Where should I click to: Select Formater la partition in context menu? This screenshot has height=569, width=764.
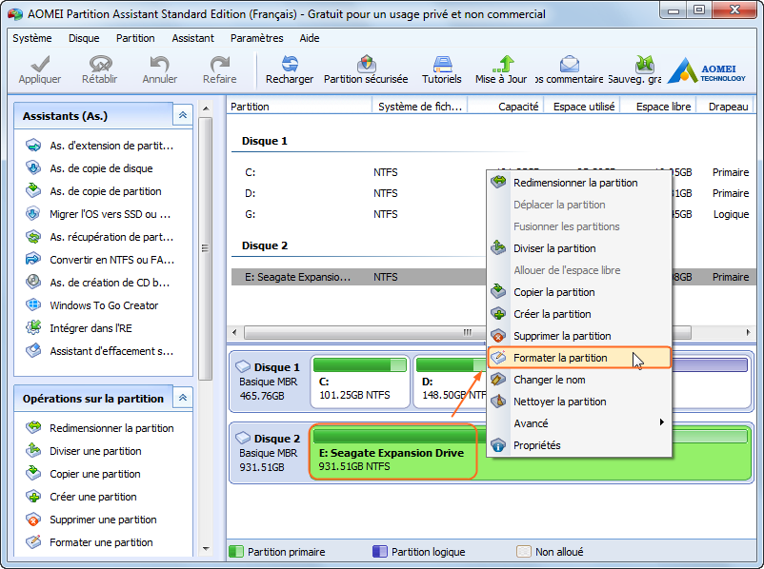tap(579, 358)
